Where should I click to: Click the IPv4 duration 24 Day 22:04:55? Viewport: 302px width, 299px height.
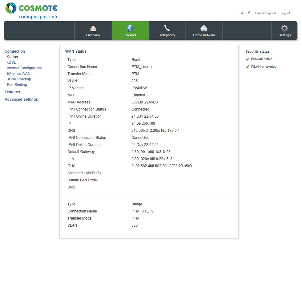[145, 117]
